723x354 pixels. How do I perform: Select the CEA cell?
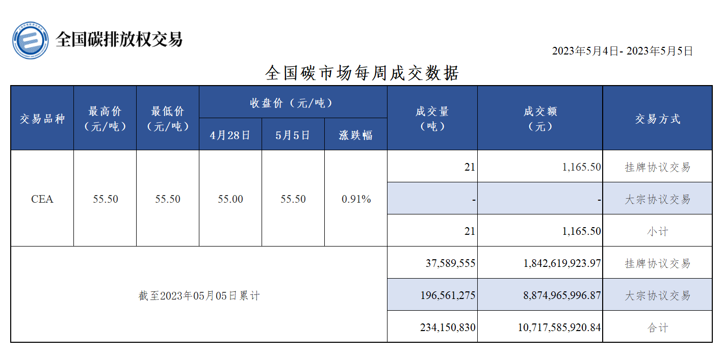[42, 199]
